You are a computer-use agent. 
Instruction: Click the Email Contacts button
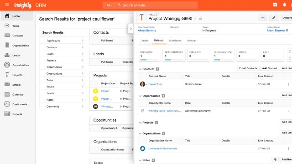248,68
